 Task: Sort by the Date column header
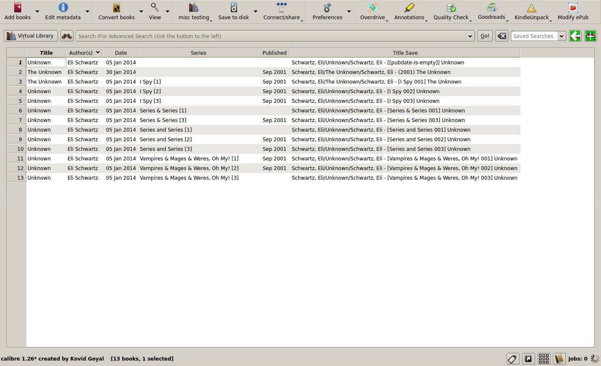(x=121, y=53)
